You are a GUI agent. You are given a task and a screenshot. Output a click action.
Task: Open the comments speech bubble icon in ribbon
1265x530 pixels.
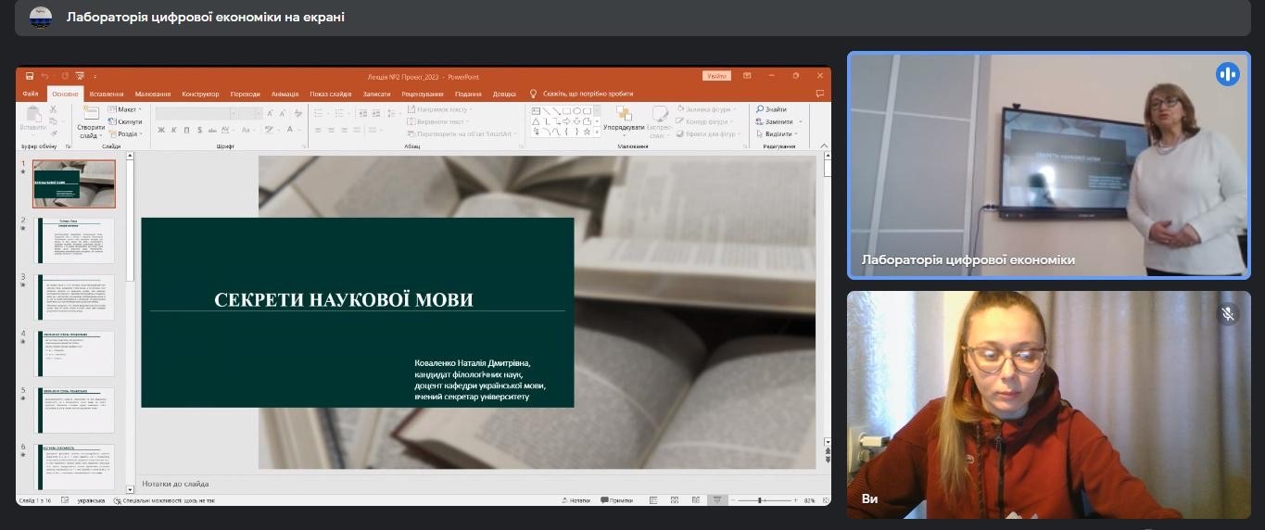pos(819,94)
